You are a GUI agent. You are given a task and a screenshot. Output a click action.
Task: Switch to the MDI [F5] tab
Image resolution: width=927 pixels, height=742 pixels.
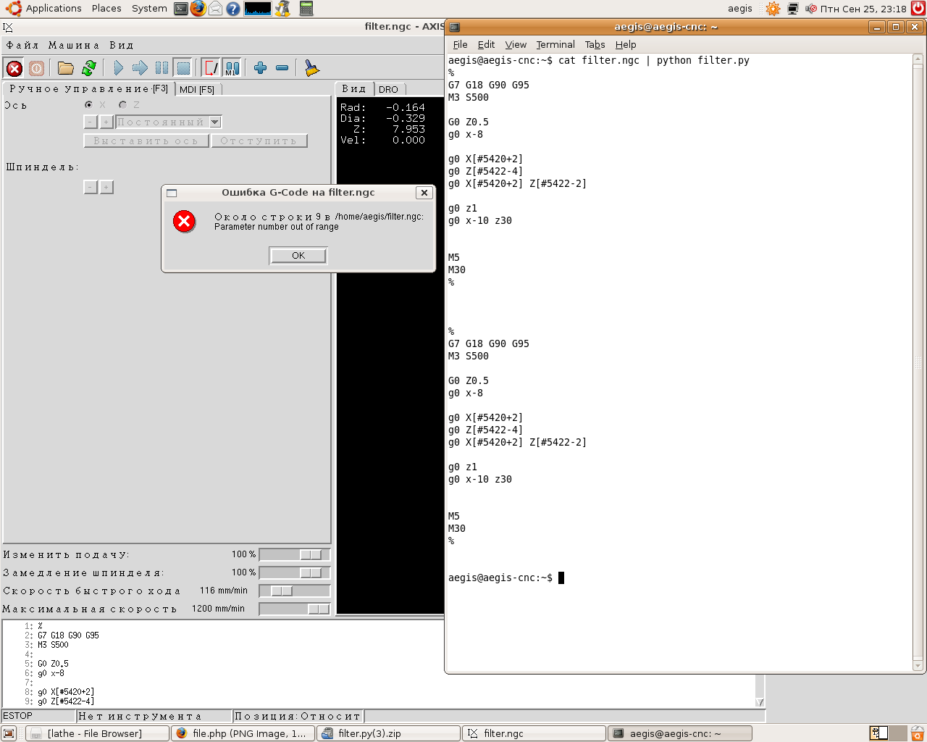197,89
